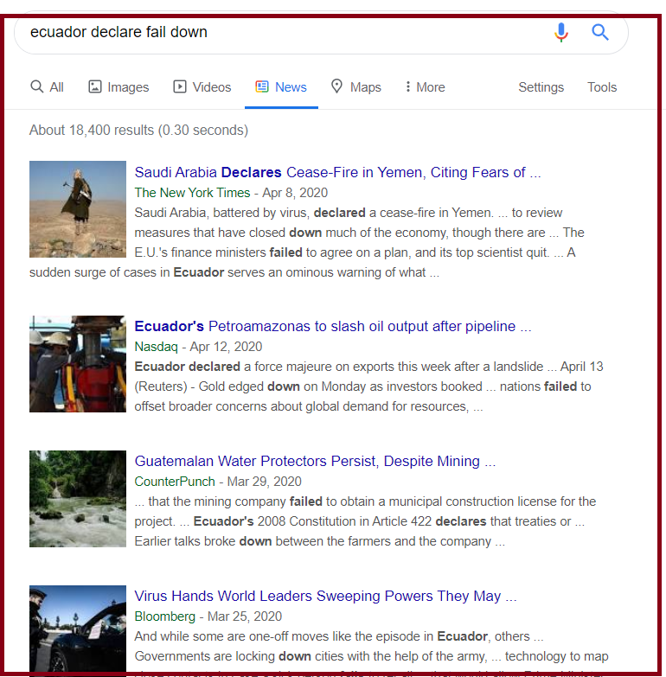Screen dimensions: 666x677
Task: Open Guatemalan Water Protectors headline
Action: (315, 461)
